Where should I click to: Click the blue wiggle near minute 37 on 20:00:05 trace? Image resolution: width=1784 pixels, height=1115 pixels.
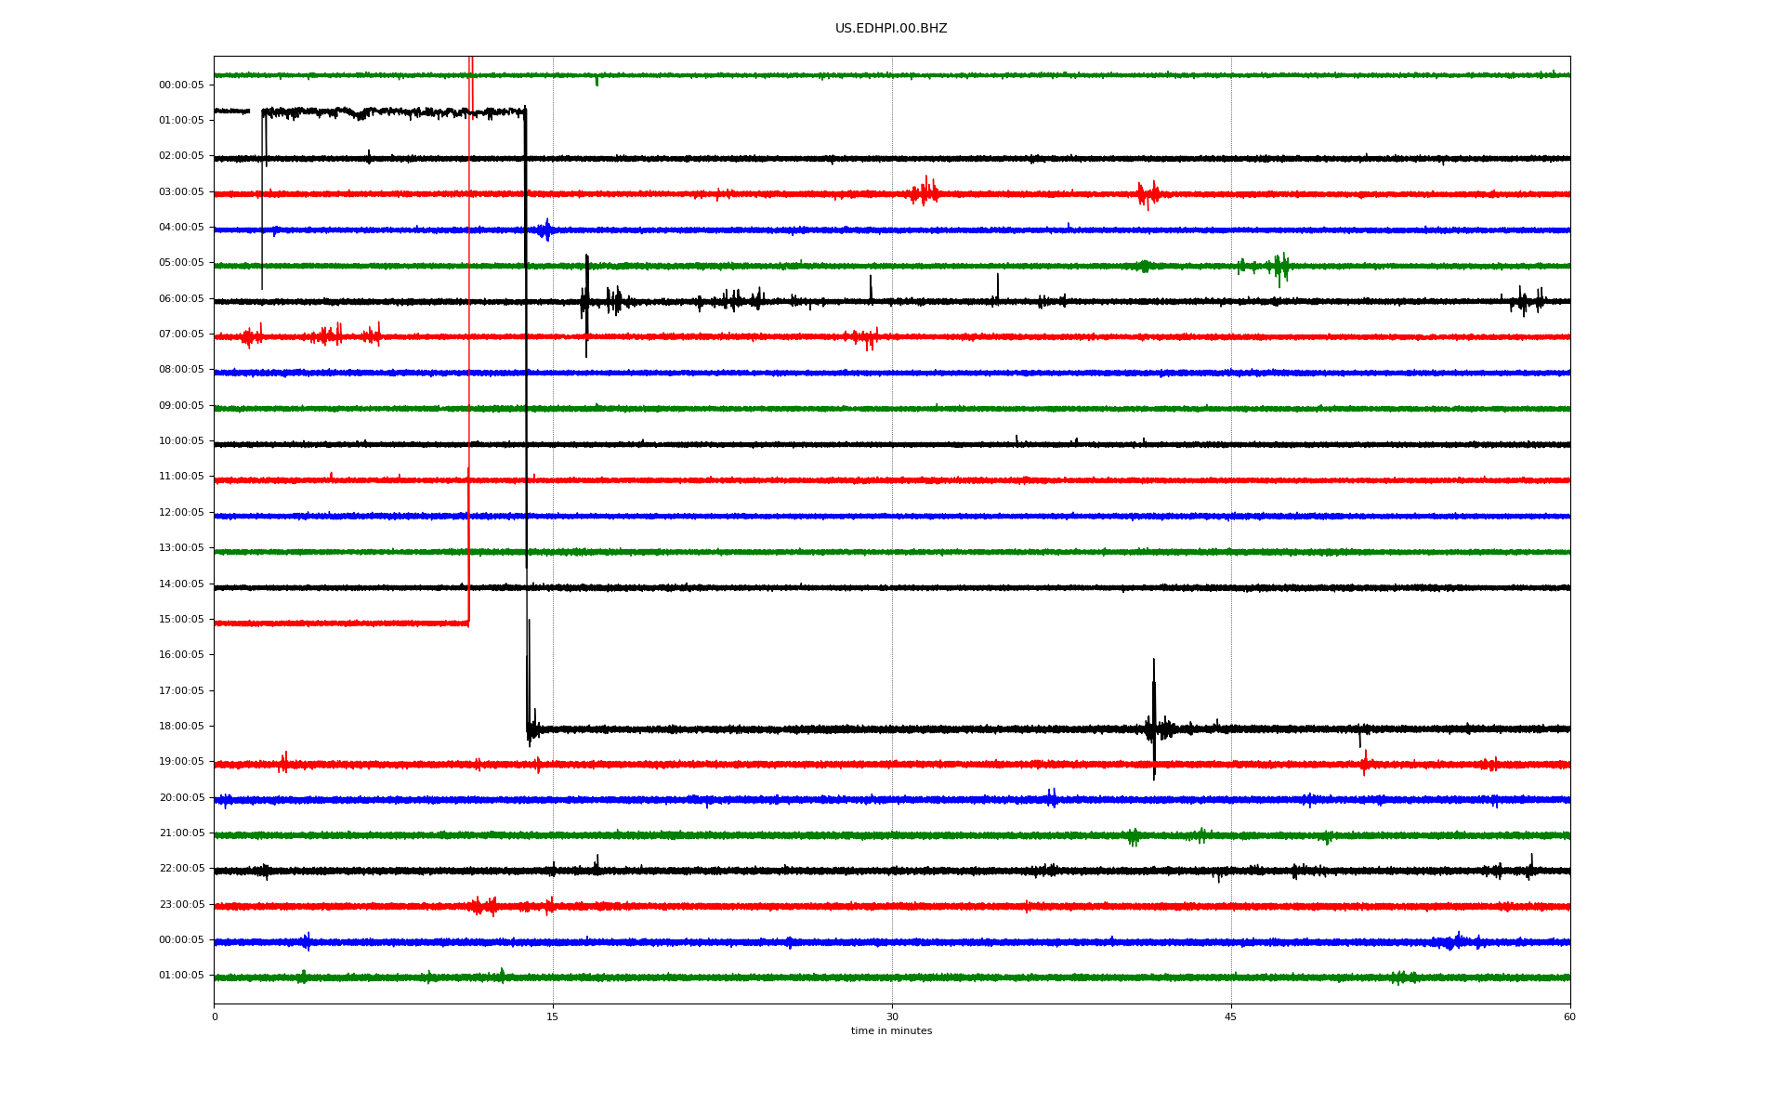(1052, 798)
